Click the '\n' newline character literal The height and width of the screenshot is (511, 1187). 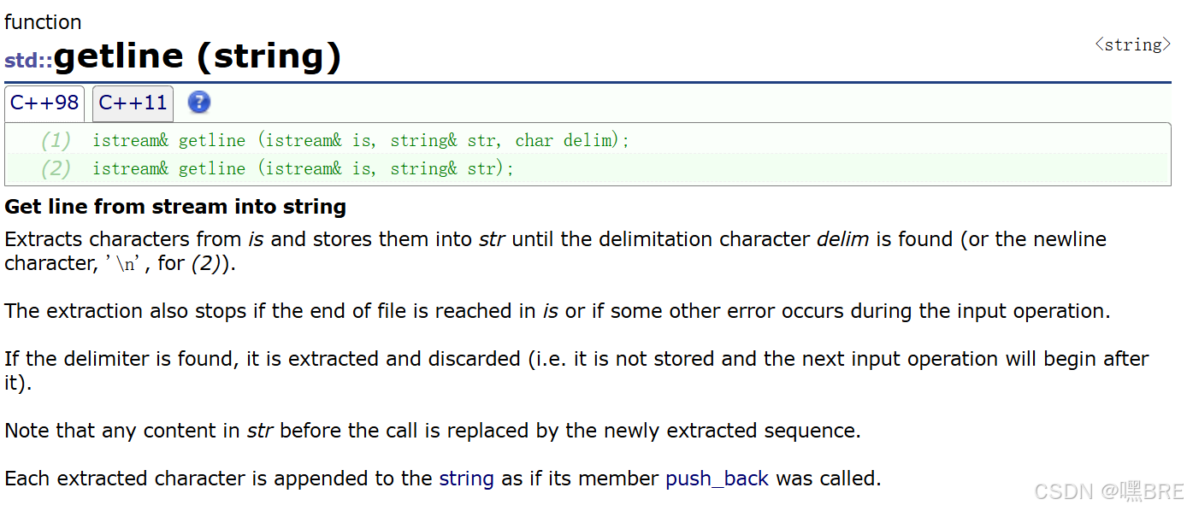(122, 264)
